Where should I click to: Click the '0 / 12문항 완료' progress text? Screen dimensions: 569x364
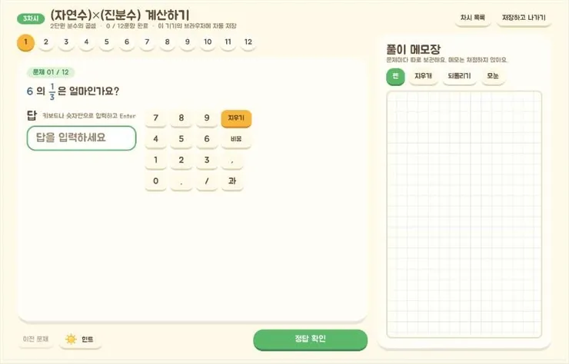pyautogui.click(x=127, y=26)
